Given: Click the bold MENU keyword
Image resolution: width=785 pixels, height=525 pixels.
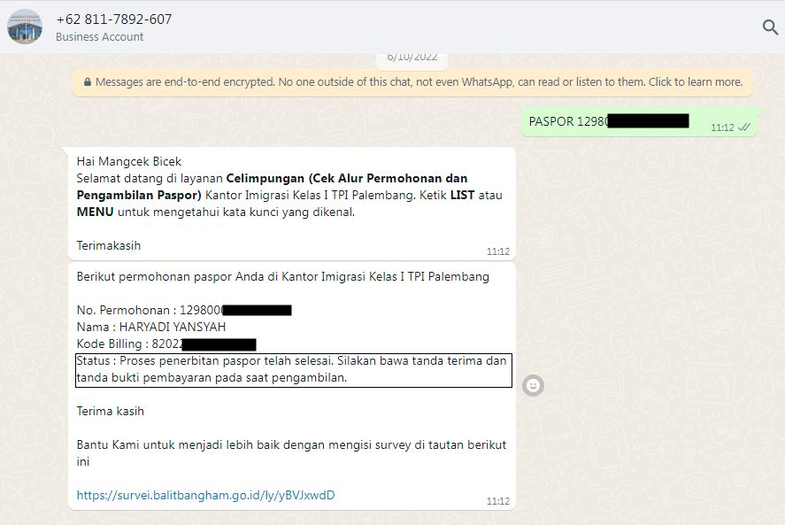Looking at the screenshot, I should click(95, 212).
